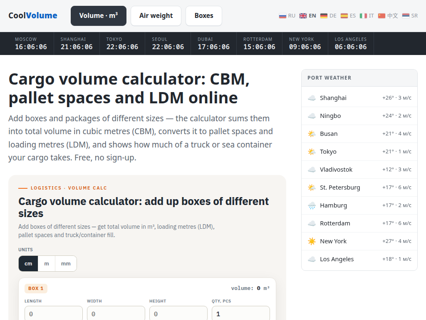Screen dimensions: 426x320
Task: Click the Dubai clock 17:06:06
Action: coord(213,47)
